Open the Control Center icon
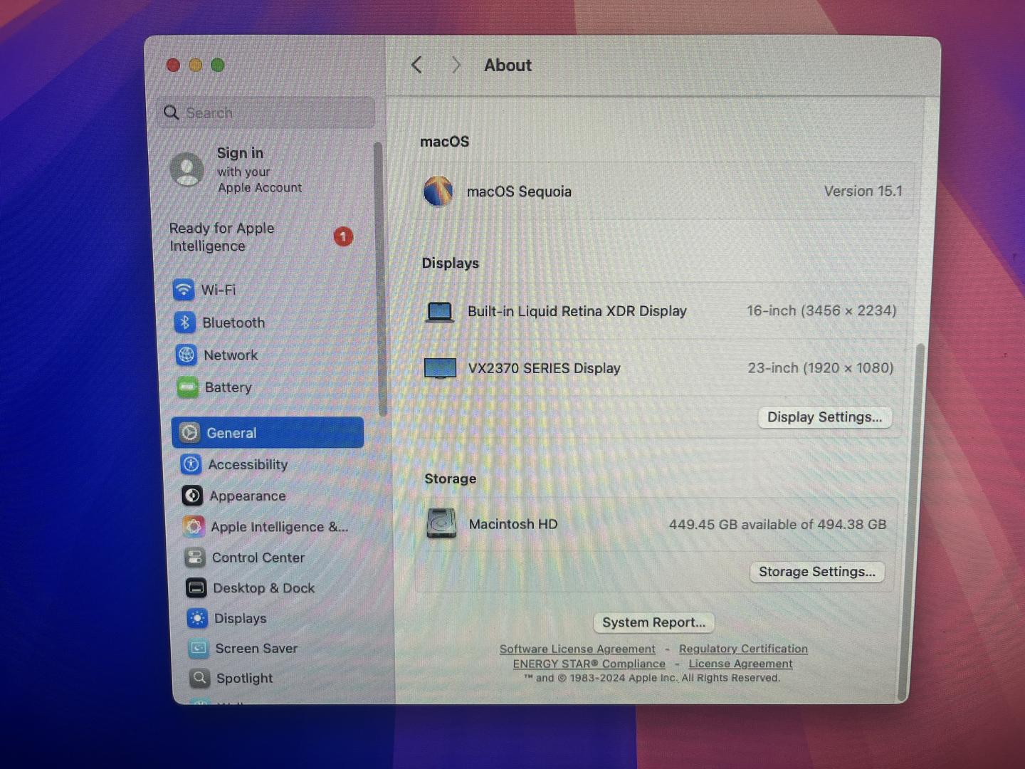 tap(195, 558)
